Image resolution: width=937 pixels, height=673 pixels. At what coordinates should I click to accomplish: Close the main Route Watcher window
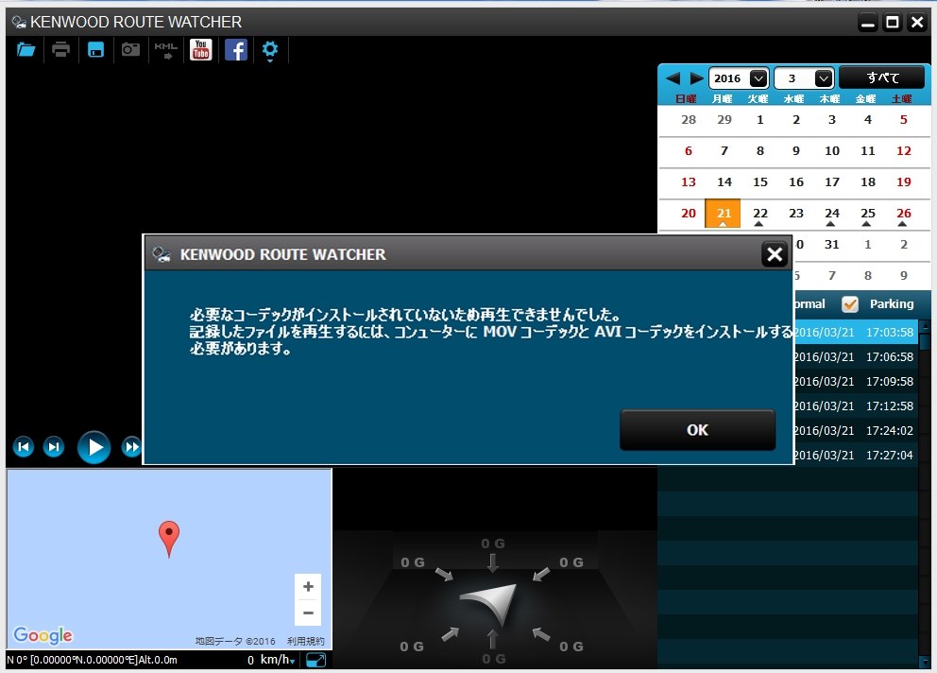(x=916, y=23)
